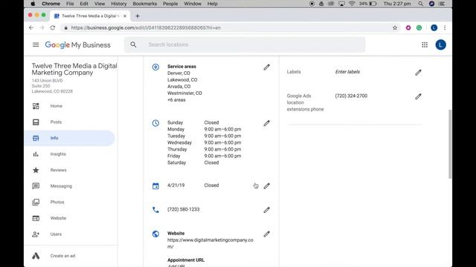Open Users in the sidebar
Viewport: 476px width, 267px height.
(69, 234)
